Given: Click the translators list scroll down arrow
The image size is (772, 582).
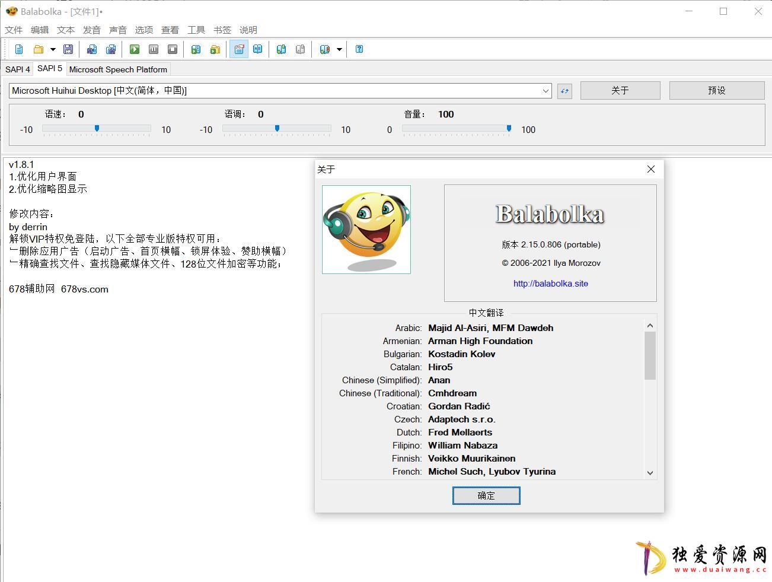Looking at the screenshot, I should (650, 473).
